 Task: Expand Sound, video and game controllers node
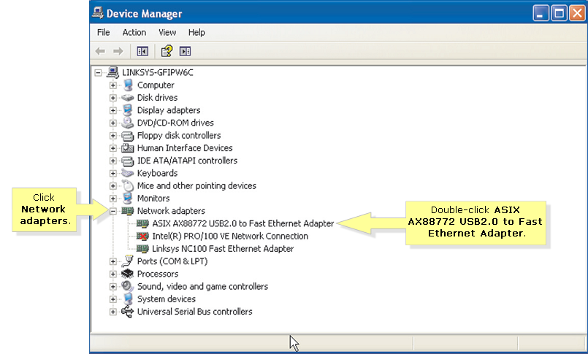coord(113,287)
